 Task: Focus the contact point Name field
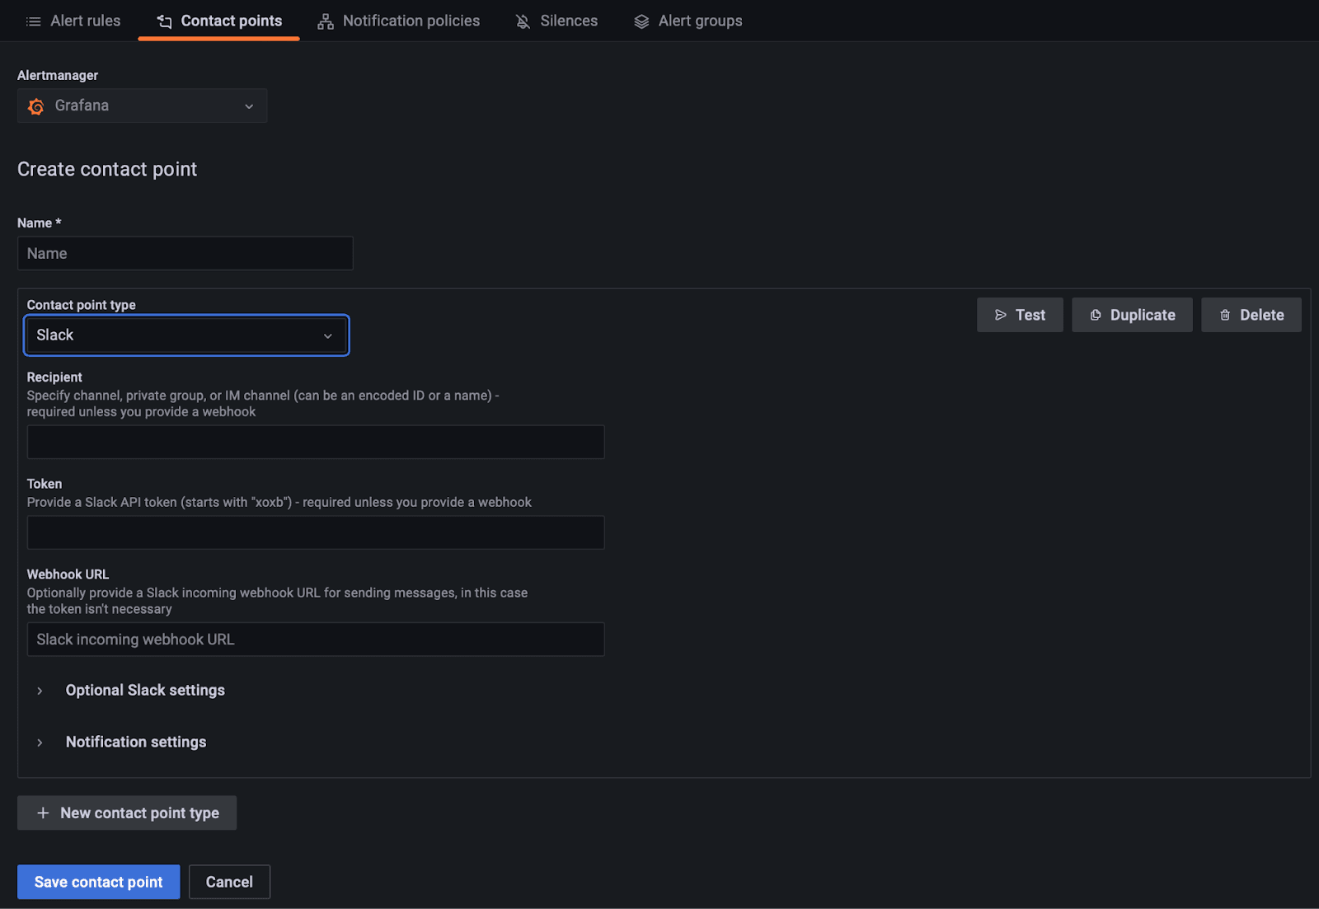click(x=185, y=254)
